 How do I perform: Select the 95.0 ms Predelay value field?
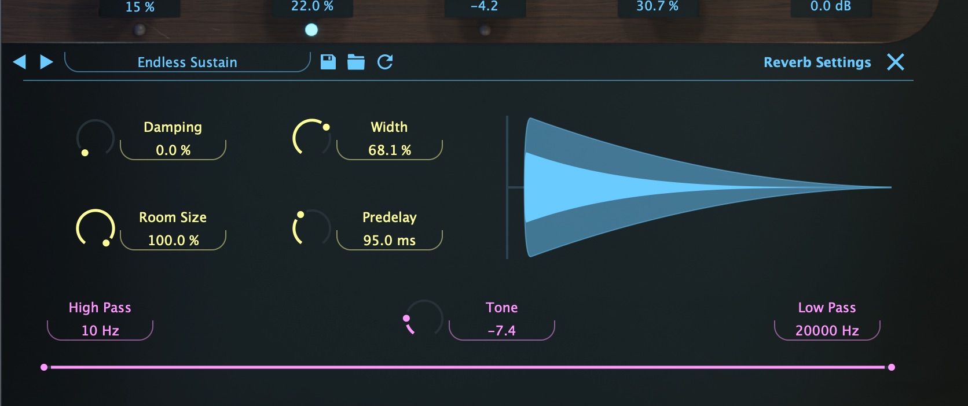click(x=389, y=240)
